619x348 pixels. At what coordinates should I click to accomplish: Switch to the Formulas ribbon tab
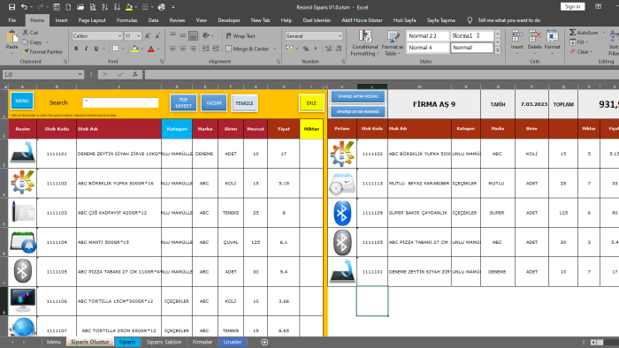coord(126,20)
